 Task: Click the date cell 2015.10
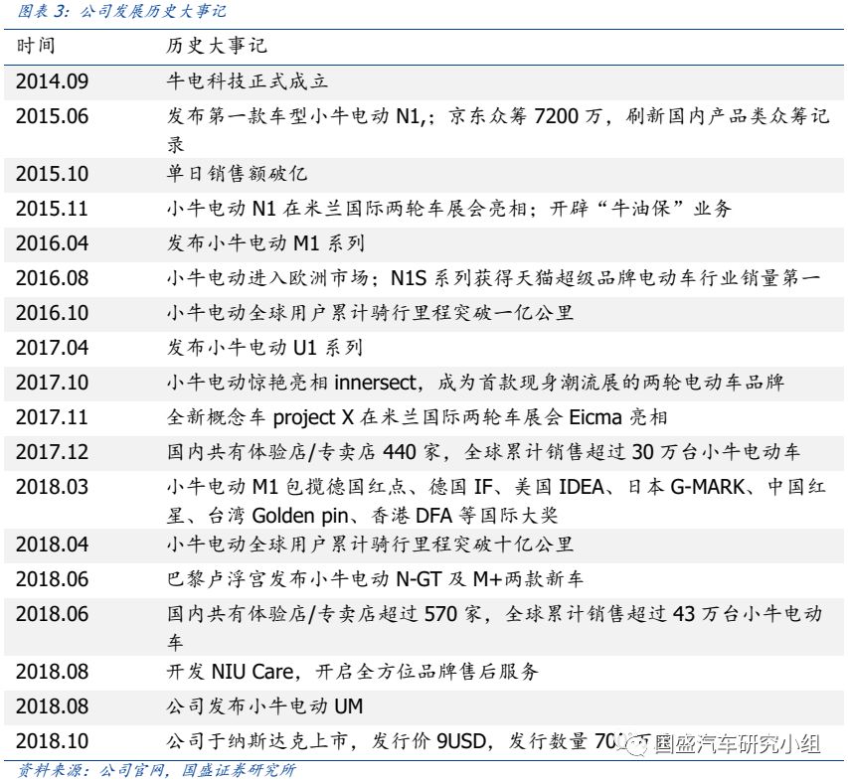click(x=52, y=174)
